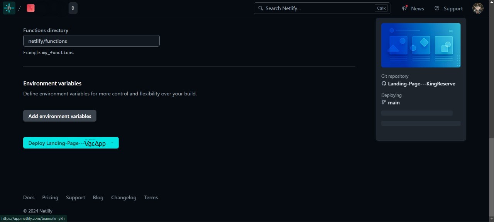This screenshot has height=222, width=494.
Task: Select the main branch icon
Action: (x=384, y=102)
